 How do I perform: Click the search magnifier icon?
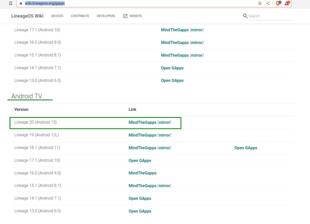point(245,16)
